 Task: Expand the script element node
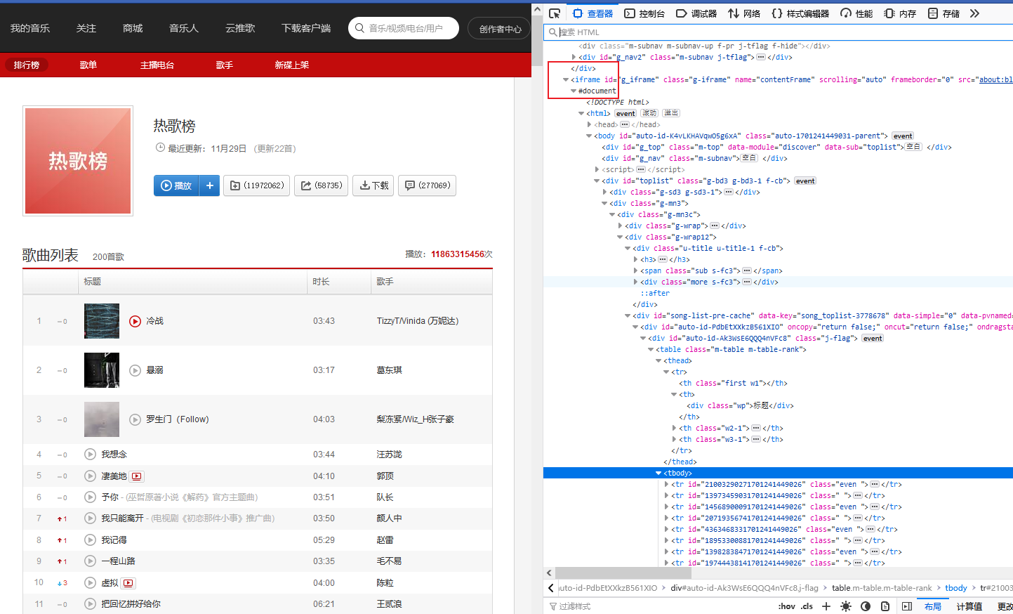point(597,169)
